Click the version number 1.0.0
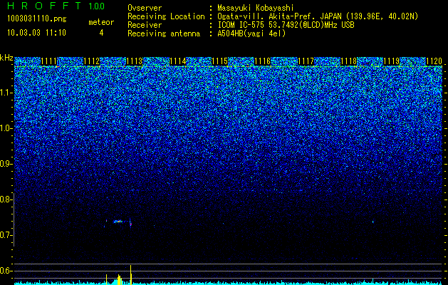This screenshot has width=448, height=285. [x=97, y=6]
